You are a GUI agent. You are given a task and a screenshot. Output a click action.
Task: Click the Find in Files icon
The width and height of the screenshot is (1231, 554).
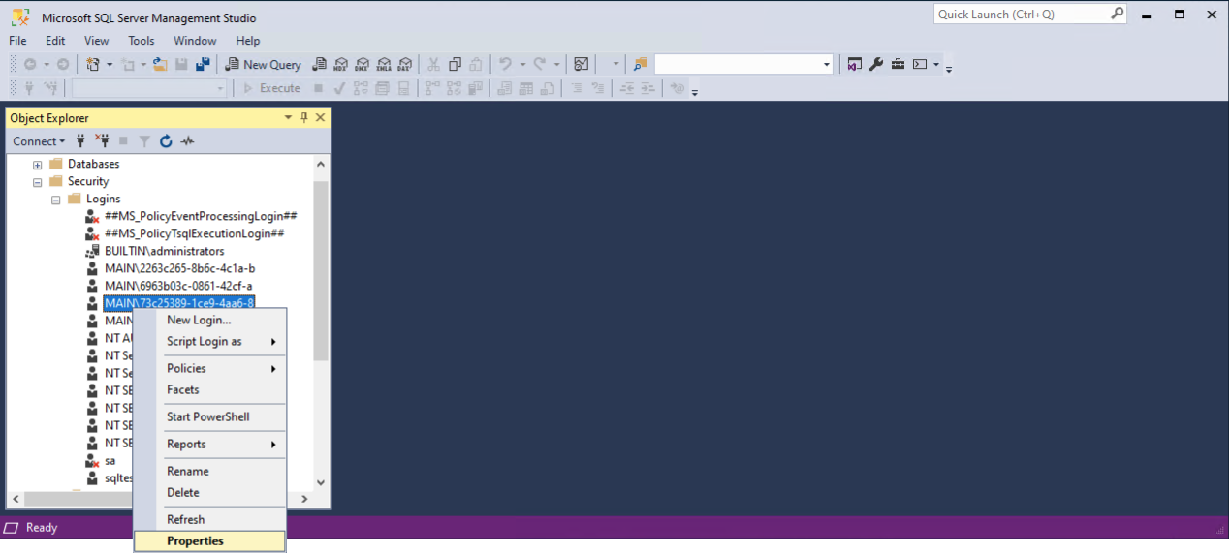(x=640, y=64)
